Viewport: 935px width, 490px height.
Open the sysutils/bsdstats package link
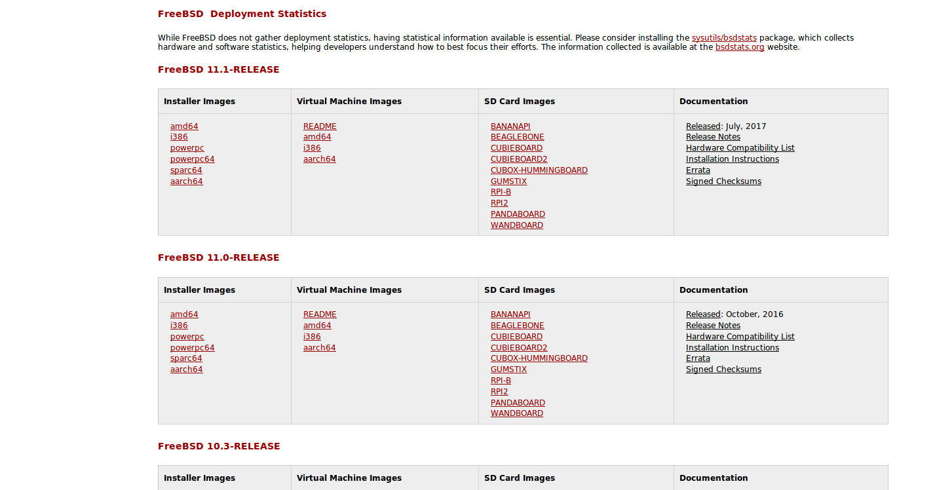tap(724, 38)
